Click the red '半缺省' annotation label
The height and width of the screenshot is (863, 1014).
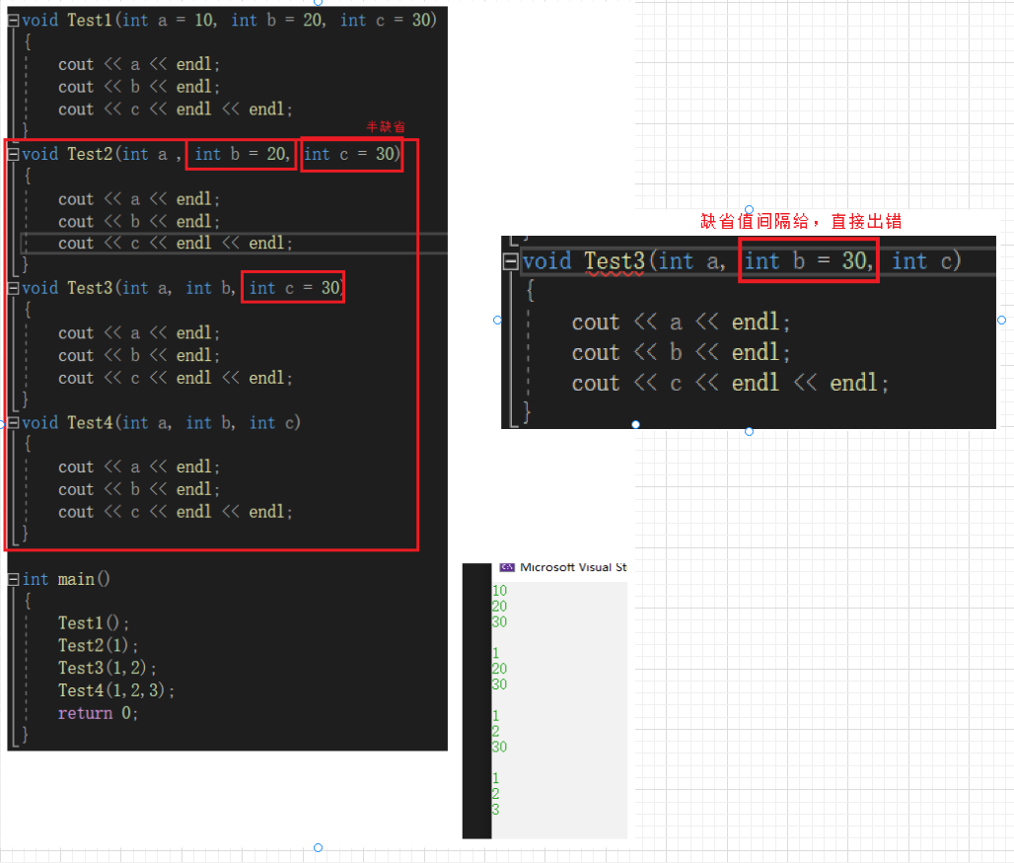(386, 126)
